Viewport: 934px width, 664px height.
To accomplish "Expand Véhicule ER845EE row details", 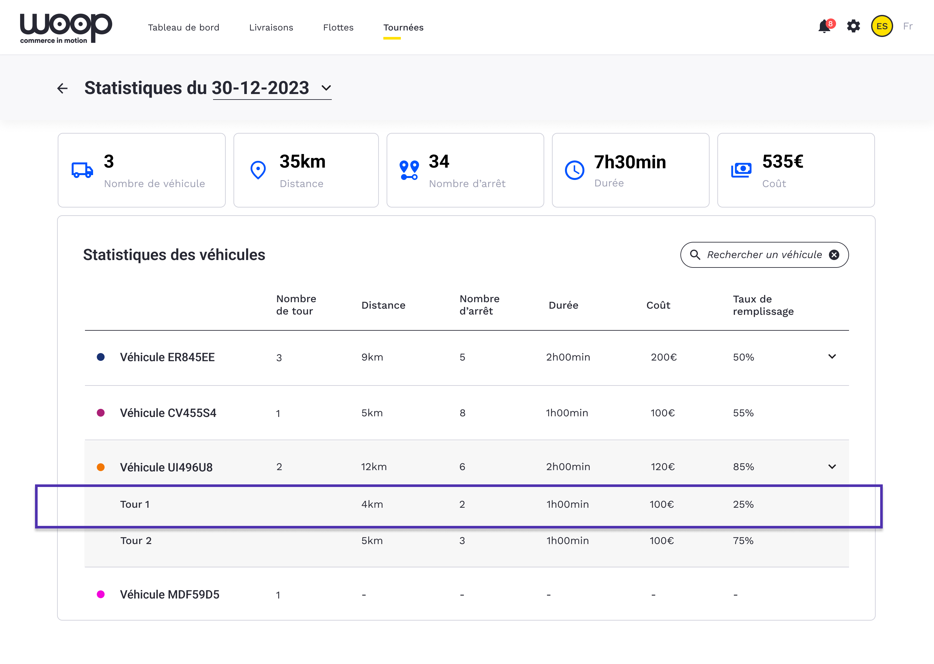I will point(832,357).
